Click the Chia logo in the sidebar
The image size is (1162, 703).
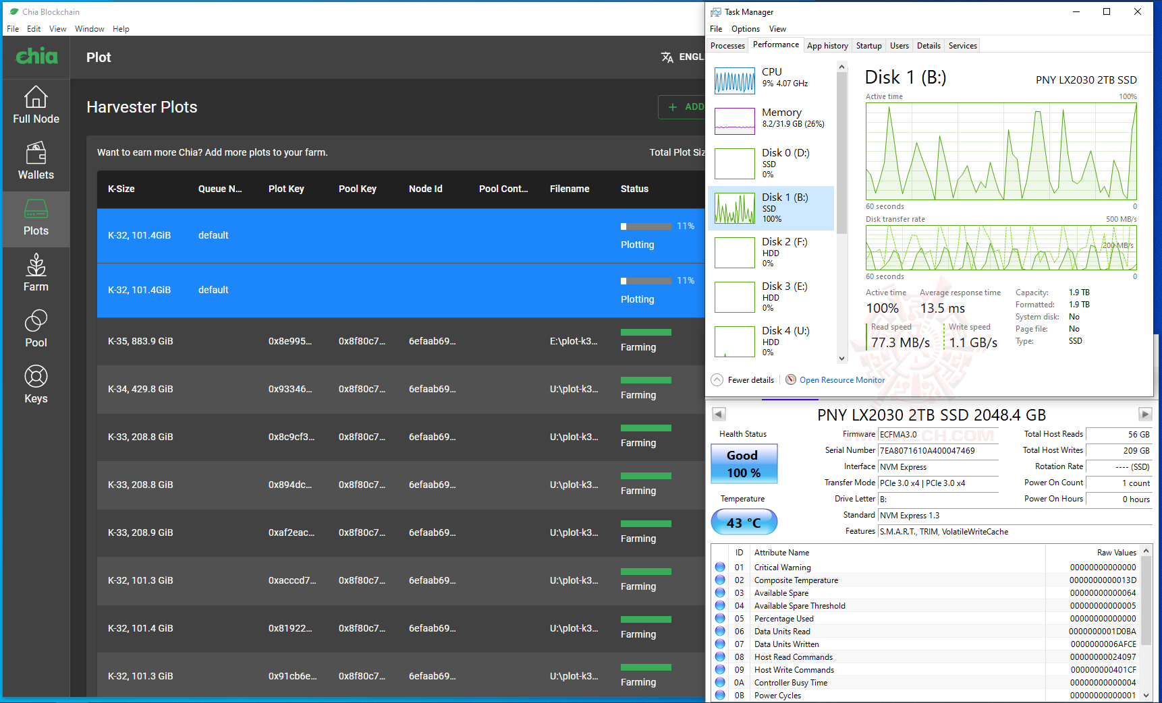coord(36,56)
